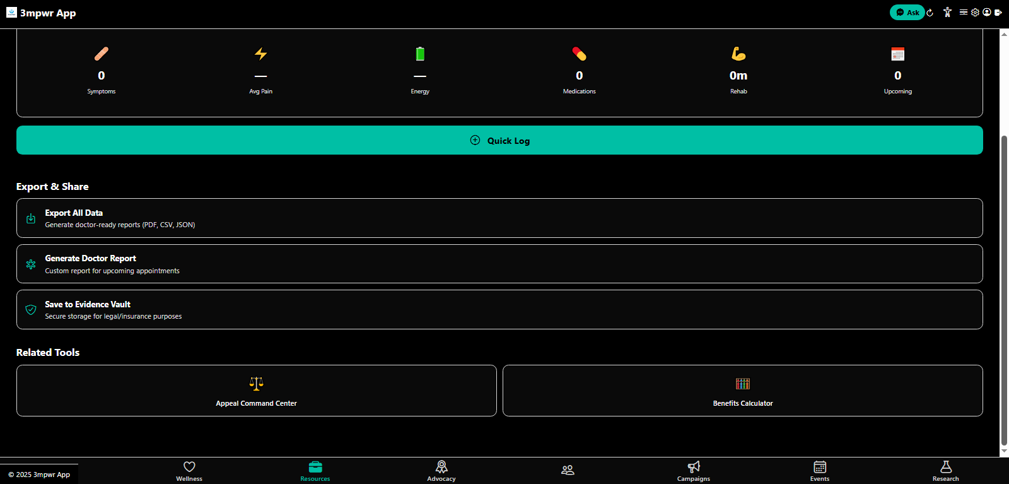Select the Energy battery icon
Screen dimensions: 1009x484
coord(420,54)
